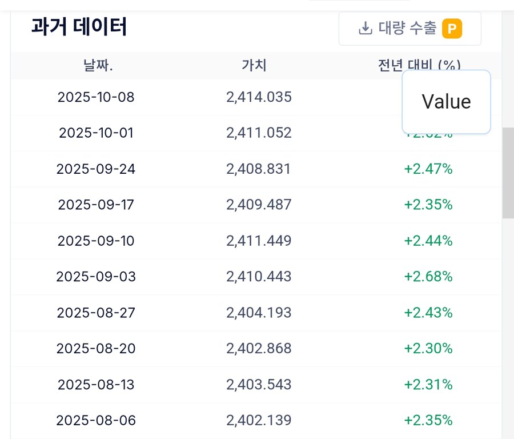Click the value 2,411.449

[x=259, y=241]
